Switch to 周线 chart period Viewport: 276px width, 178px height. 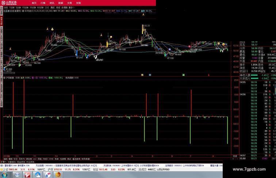click(53, 8)
